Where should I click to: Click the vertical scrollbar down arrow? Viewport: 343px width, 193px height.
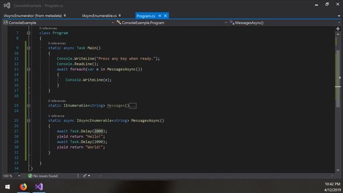338,170
